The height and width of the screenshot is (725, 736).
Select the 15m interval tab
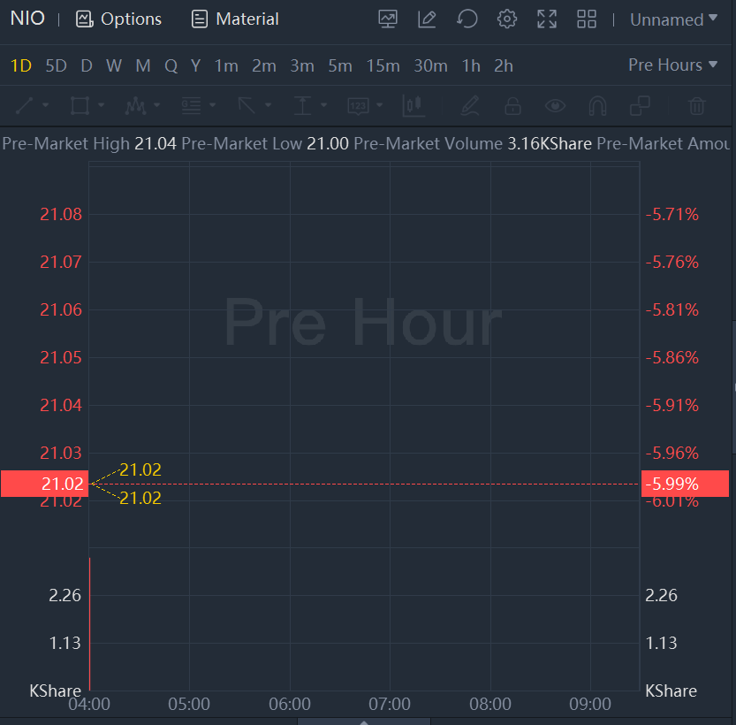383,65
